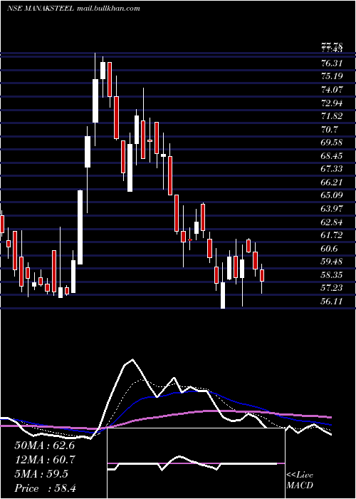Click the '<<Live MACD' label
The height and width of the screenshot is (499, 356).
point(300,480)
